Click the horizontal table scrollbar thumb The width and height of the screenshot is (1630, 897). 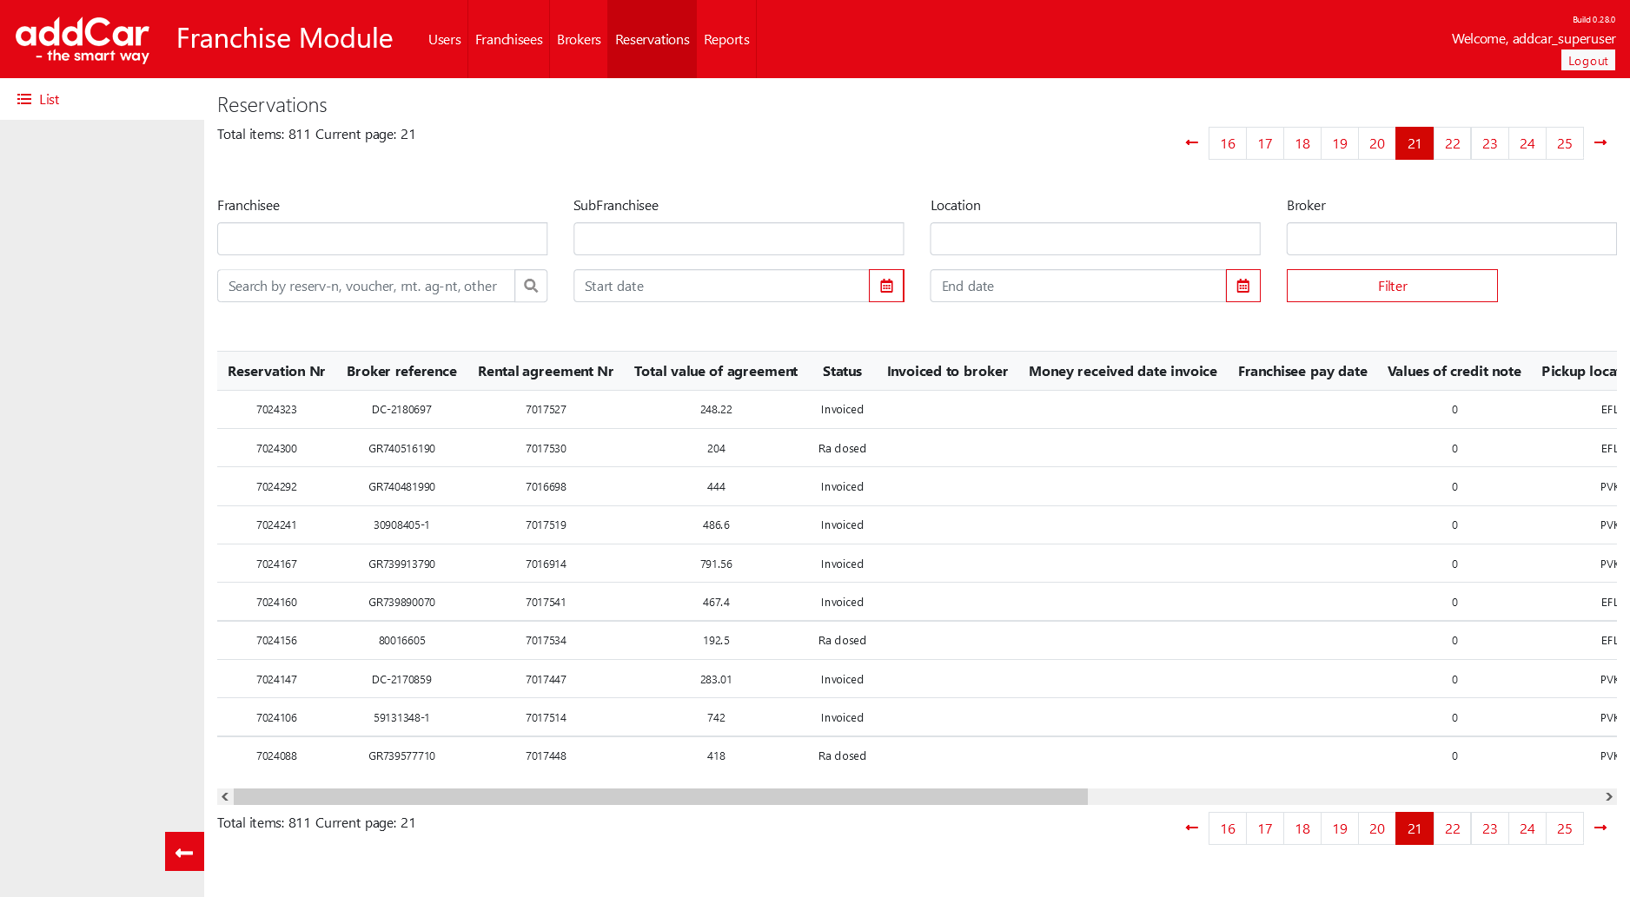pos(660,796)
